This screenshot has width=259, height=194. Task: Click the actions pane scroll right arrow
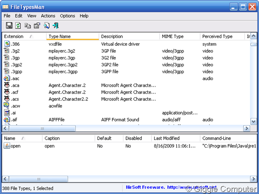click(x=253, y=179)
